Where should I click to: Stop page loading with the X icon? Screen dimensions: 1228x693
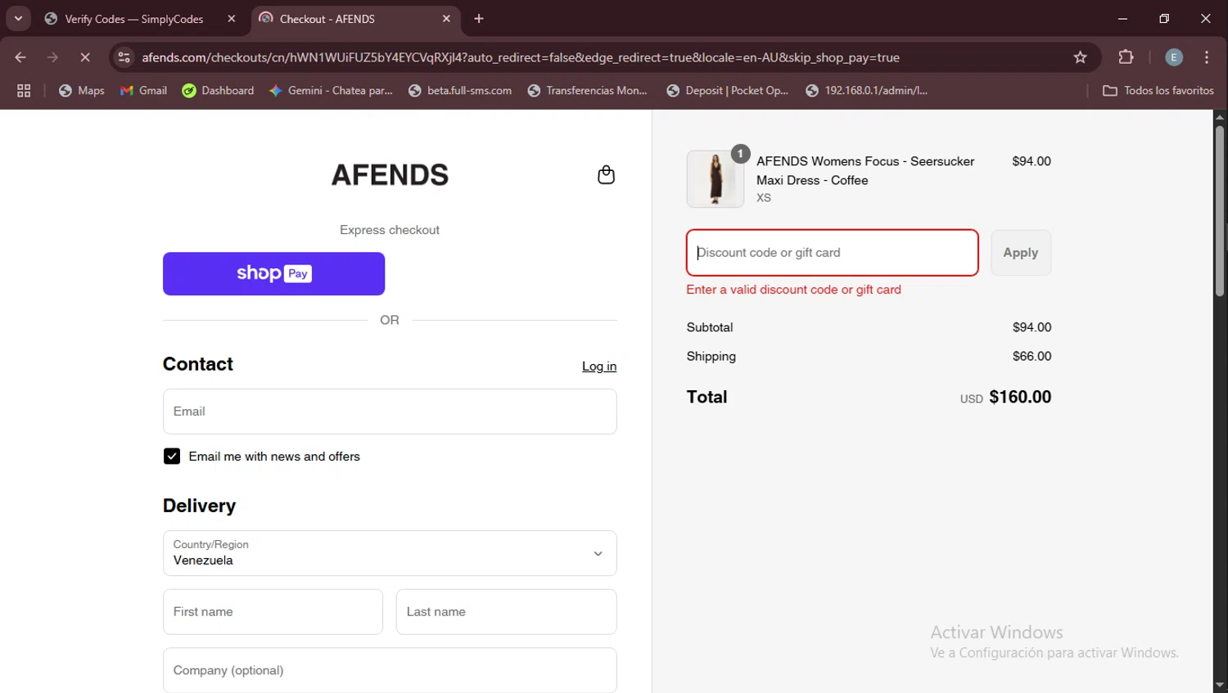(85, 57)
